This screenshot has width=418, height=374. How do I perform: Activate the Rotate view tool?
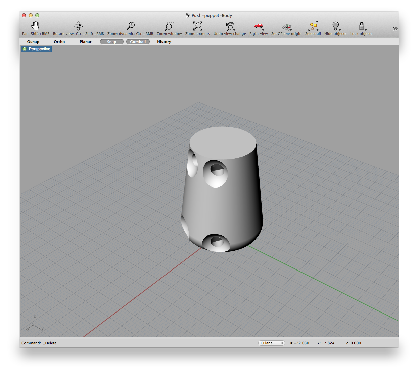(x=78, y=26)
